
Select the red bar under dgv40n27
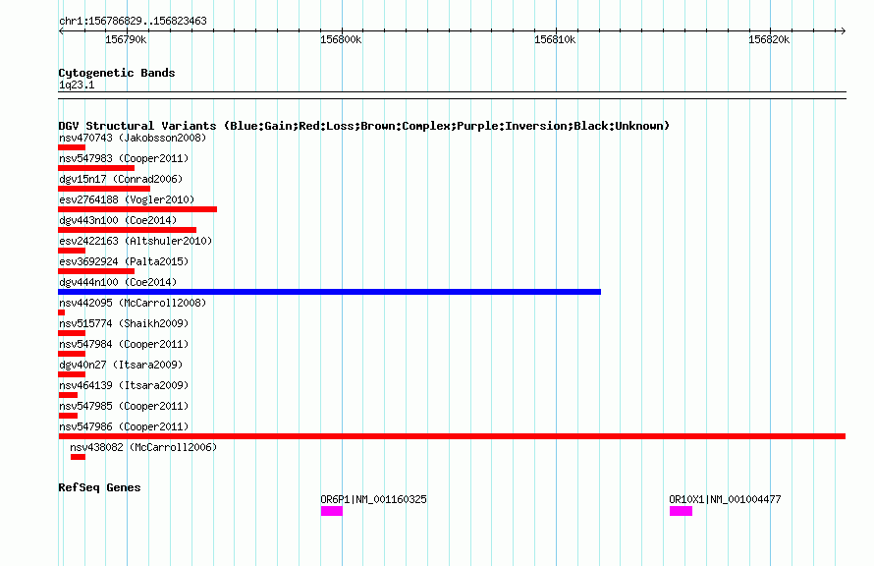tap(72, 374)
